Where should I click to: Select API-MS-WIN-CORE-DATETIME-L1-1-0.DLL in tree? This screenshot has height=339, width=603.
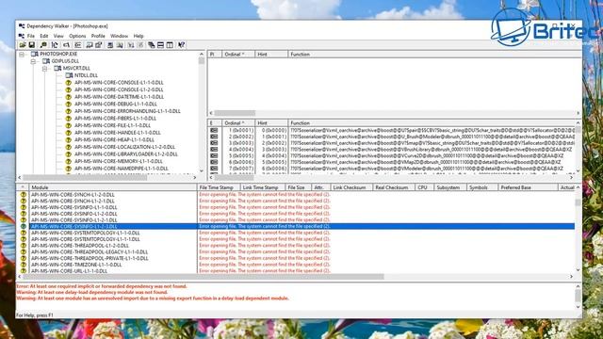click(x=119, y=97)
